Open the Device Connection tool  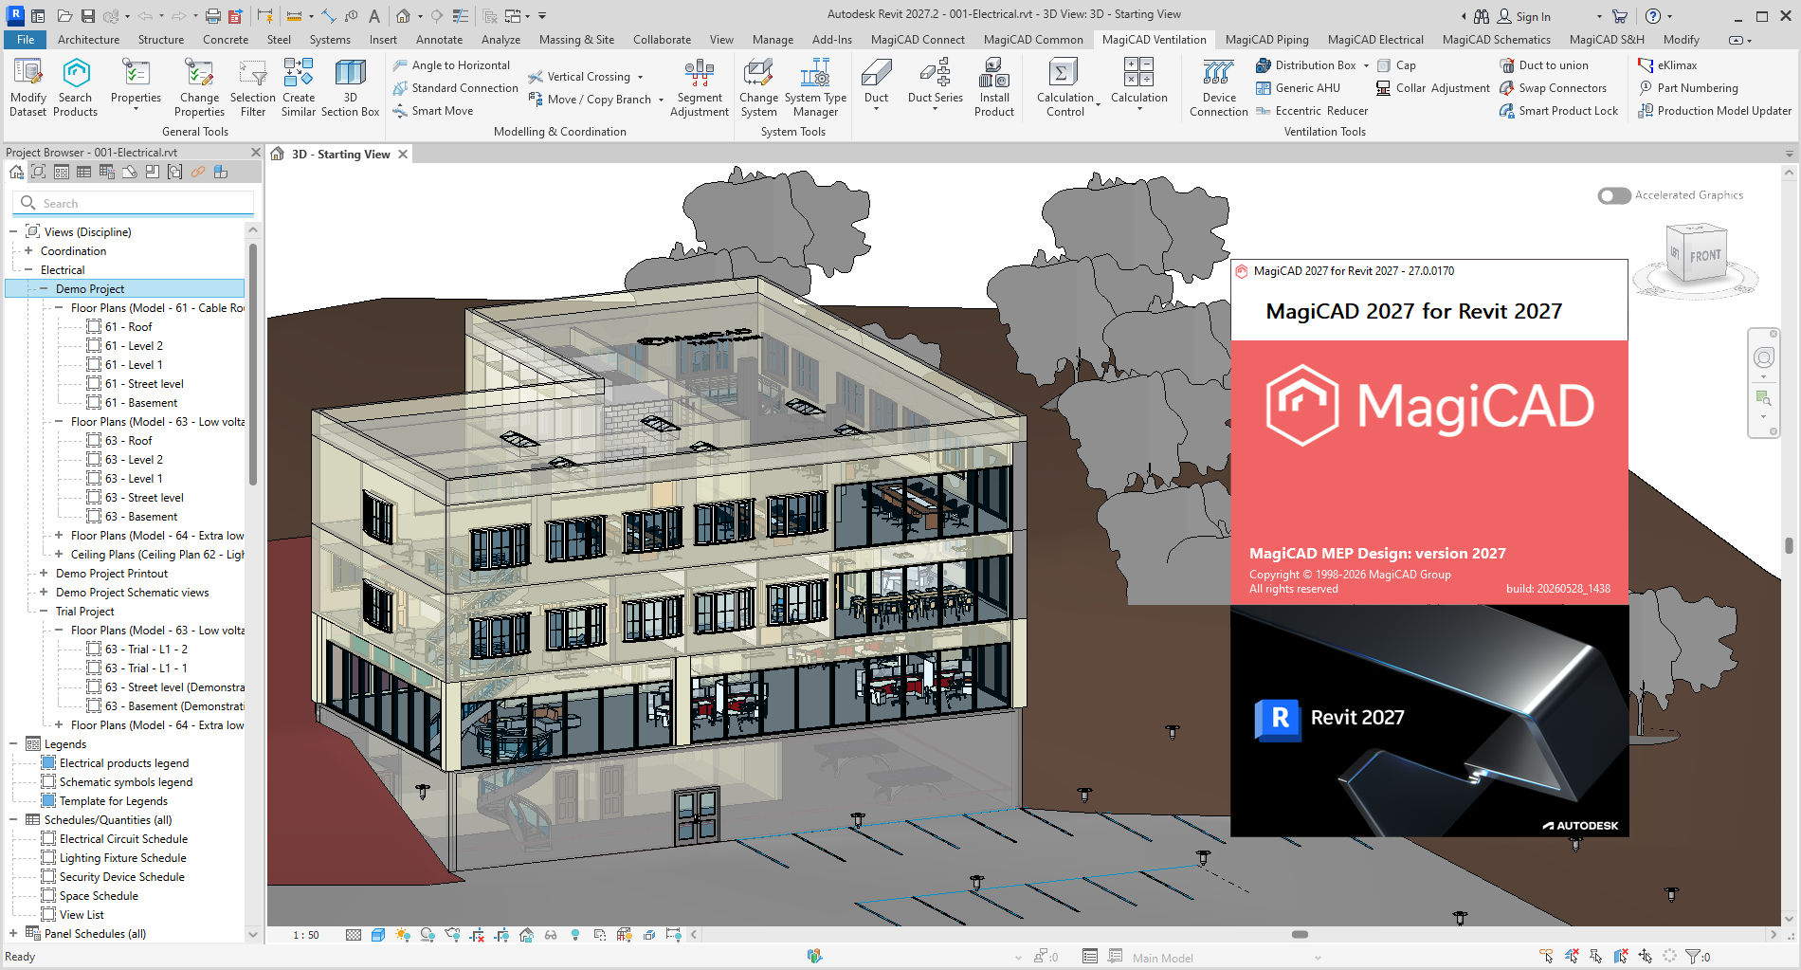pos(1219,87)
